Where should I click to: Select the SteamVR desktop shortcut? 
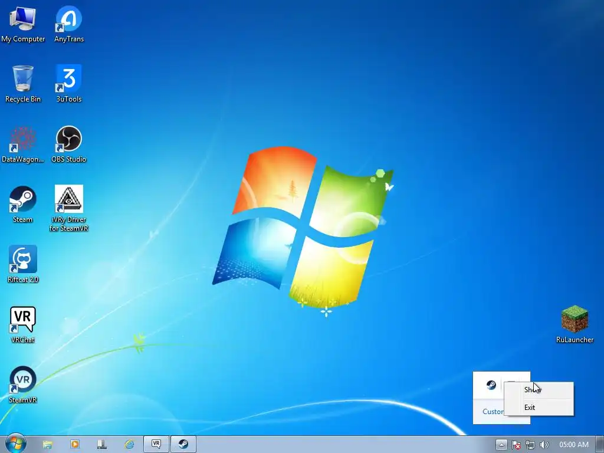point(23,385)
